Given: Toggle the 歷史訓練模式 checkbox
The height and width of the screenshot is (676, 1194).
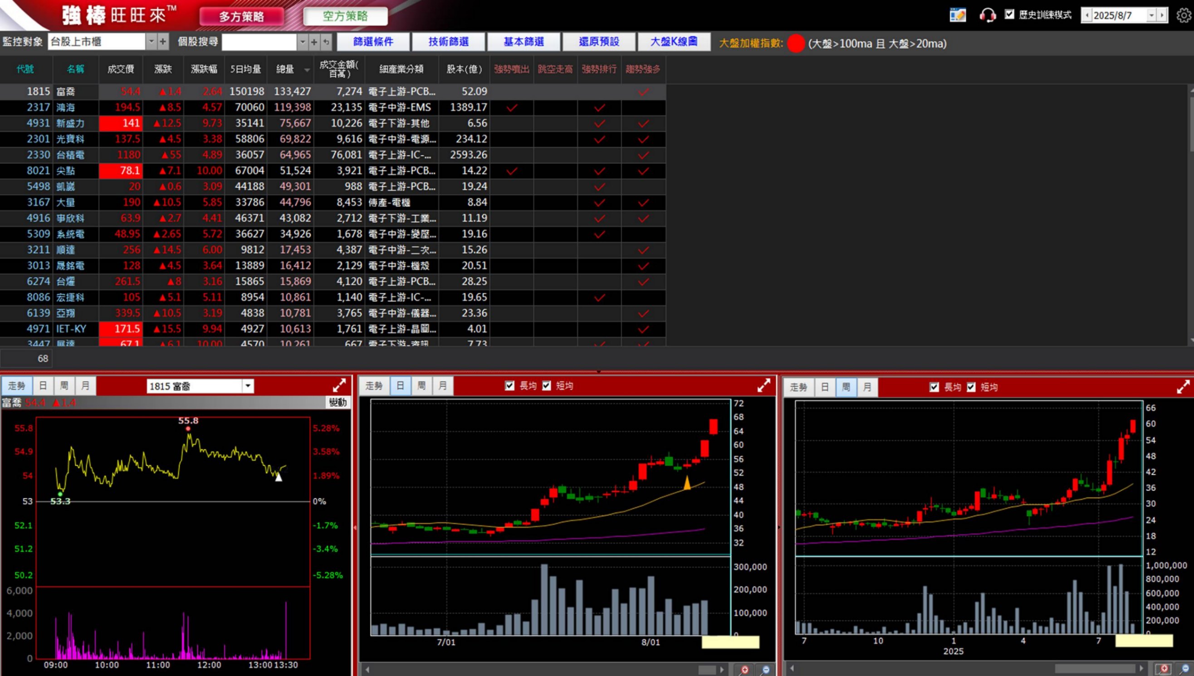Looking at the screenshot, I should 1009,15.
